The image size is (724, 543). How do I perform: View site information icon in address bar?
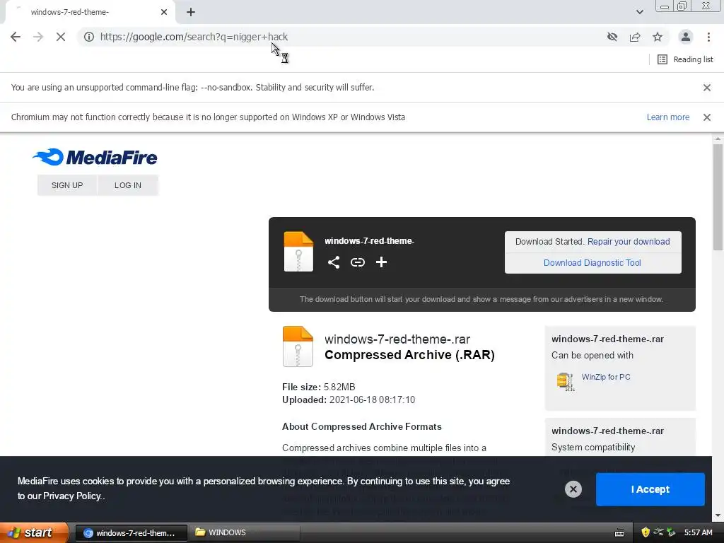tap(89, 37)
